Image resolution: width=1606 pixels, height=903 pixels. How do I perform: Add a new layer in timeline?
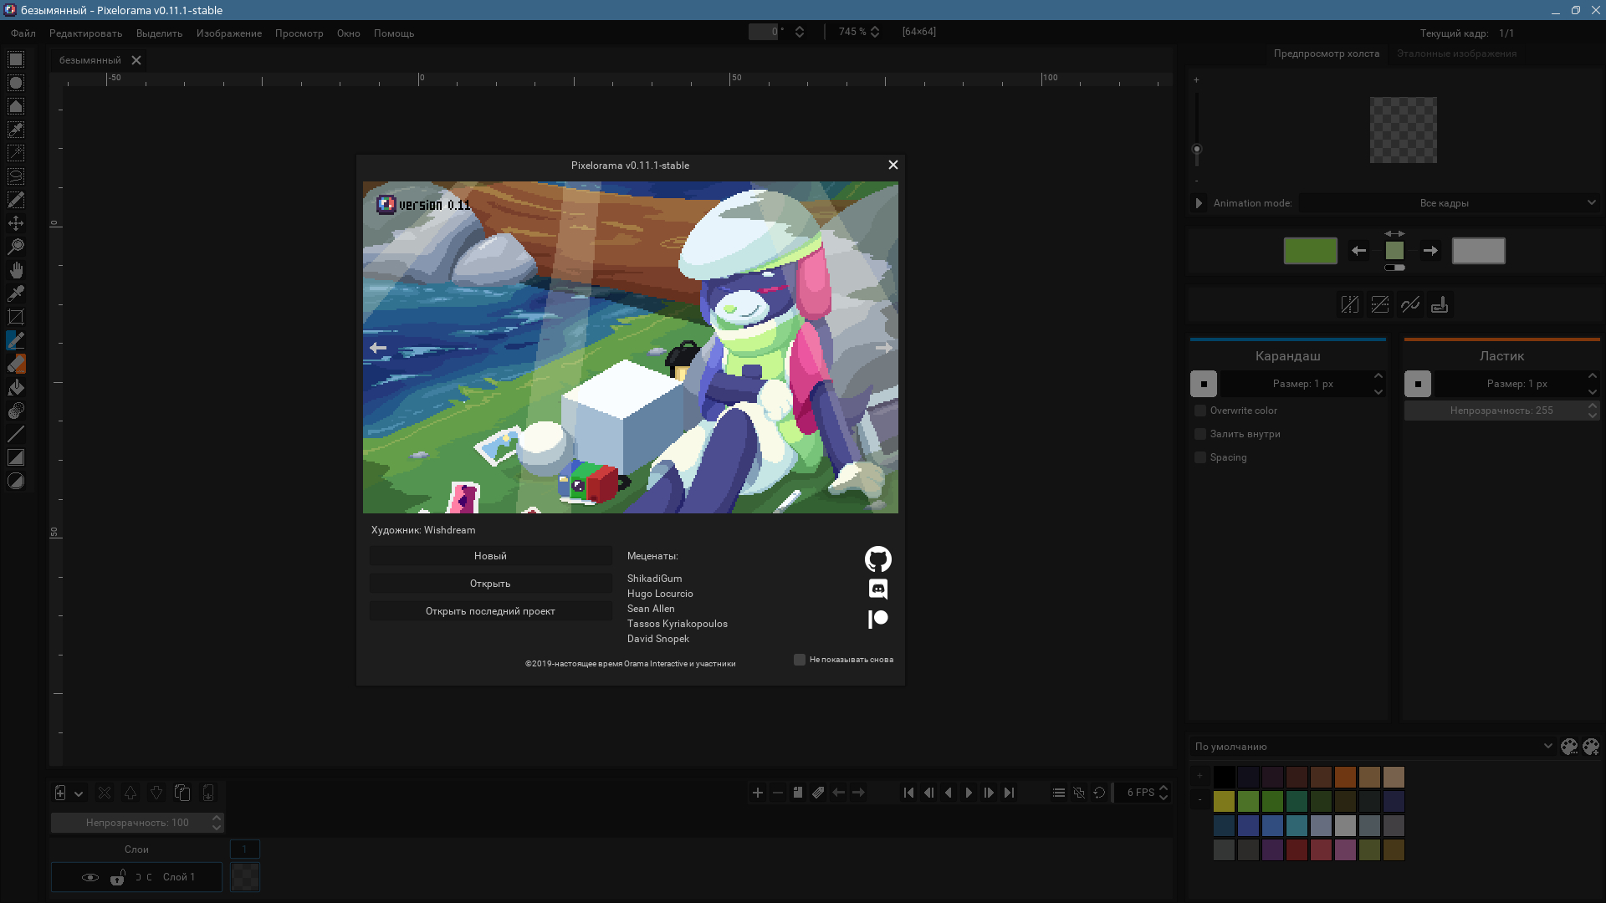(60, 793)
